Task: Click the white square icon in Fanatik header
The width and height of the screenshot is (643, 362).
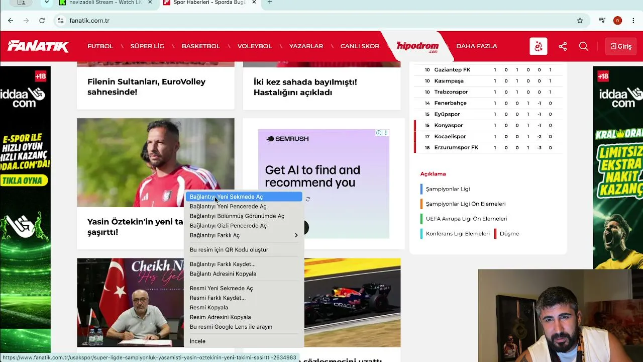Action: [539, 46]
